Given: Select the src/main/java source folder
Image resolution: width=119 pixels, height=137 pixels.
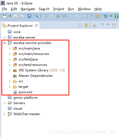Looking at the screenshot, I should pyautogui.click(x=29, y=48).
